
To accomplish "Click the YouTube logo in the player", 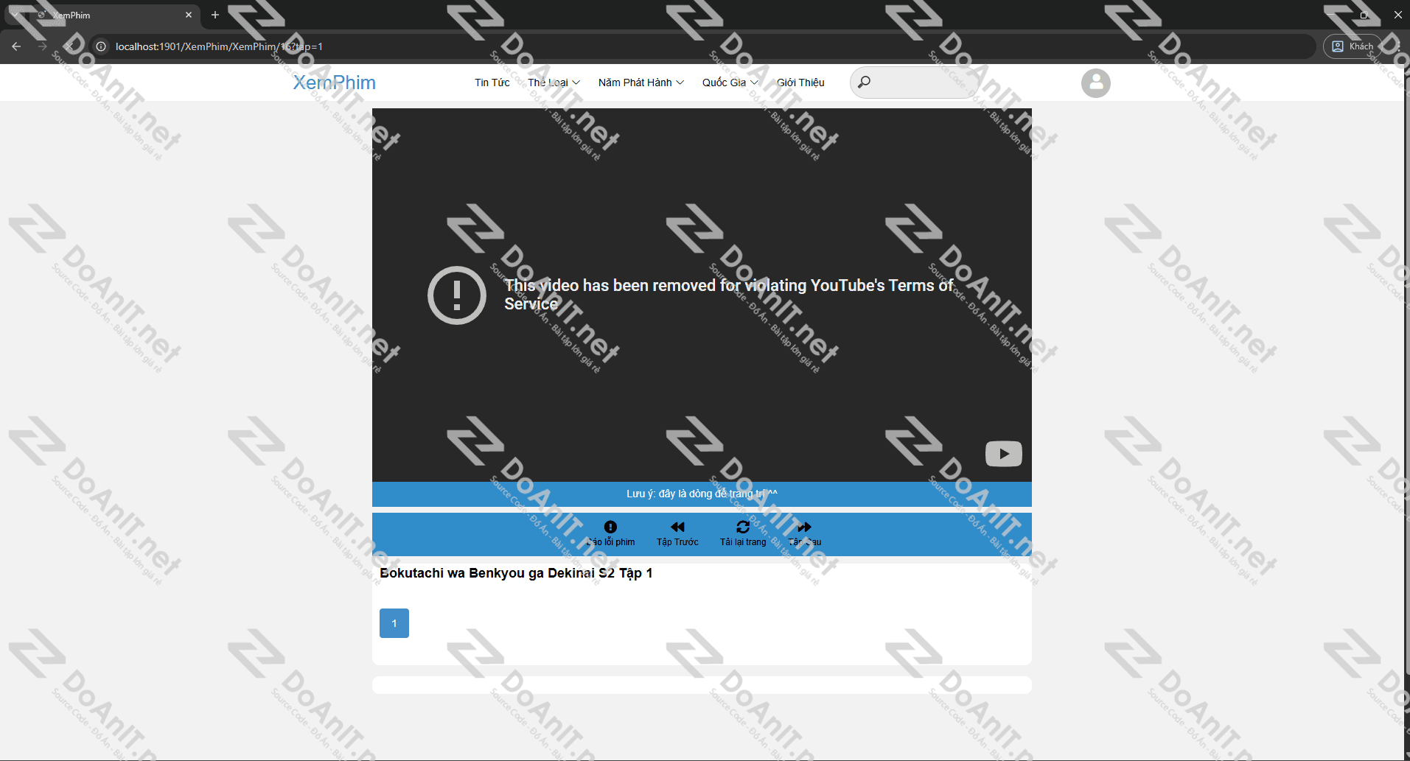I will (x=1003, y=454).
